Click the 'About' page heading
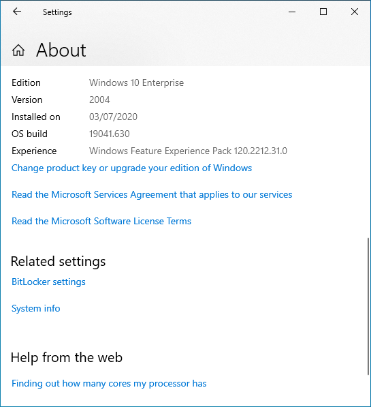Image resolution: width=371 pixels, height=407 pixels. pyautogui.click(x=61, y=50)
